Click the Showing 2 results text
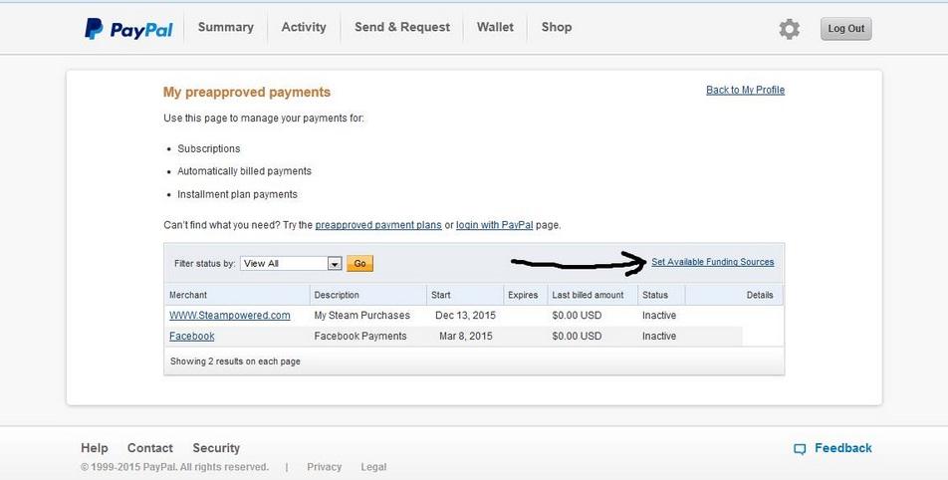The height and width of the screenshot is (480, 948). coord(235,361)
